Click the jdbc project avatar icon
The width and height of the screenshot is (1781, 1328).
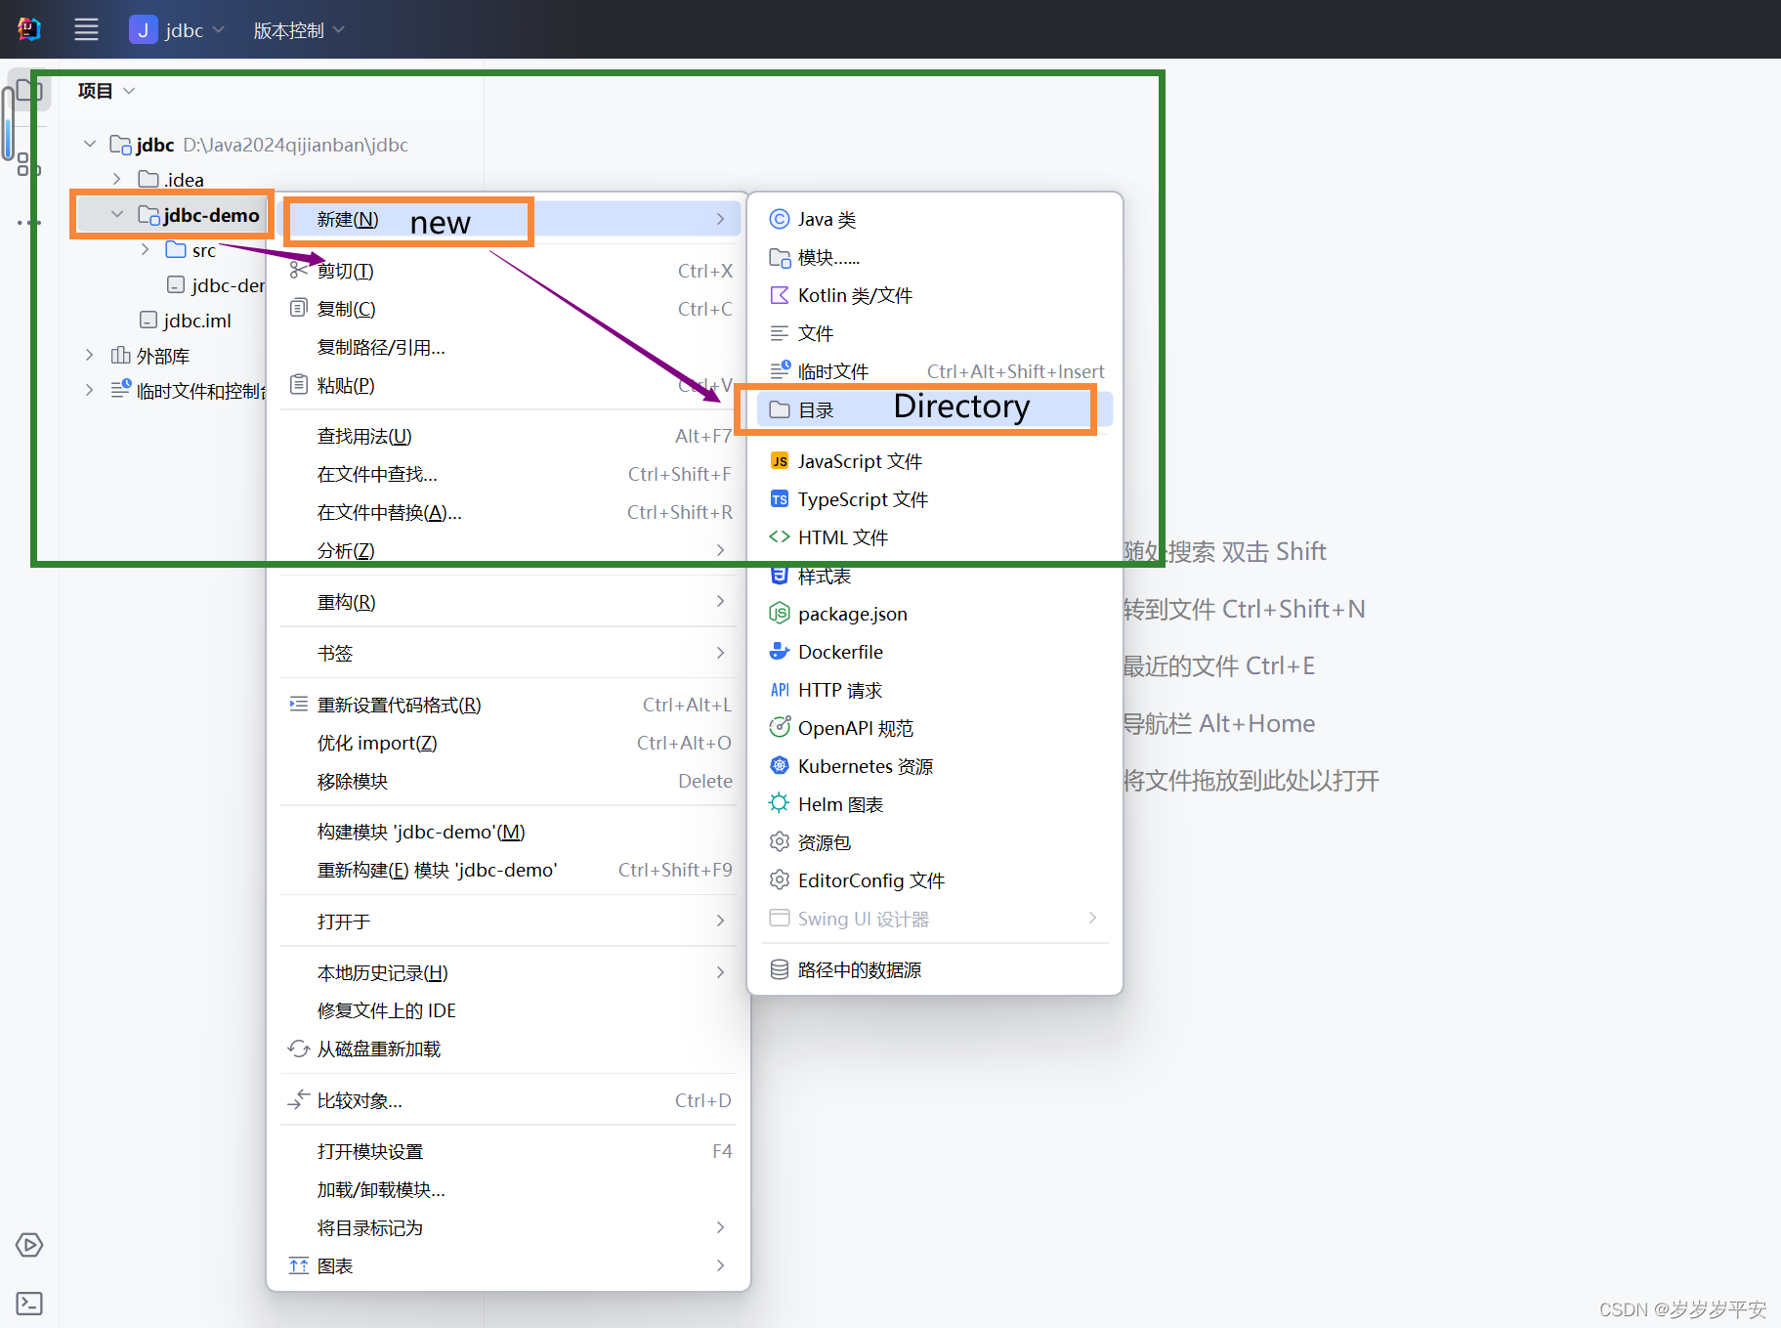(143, 29)
